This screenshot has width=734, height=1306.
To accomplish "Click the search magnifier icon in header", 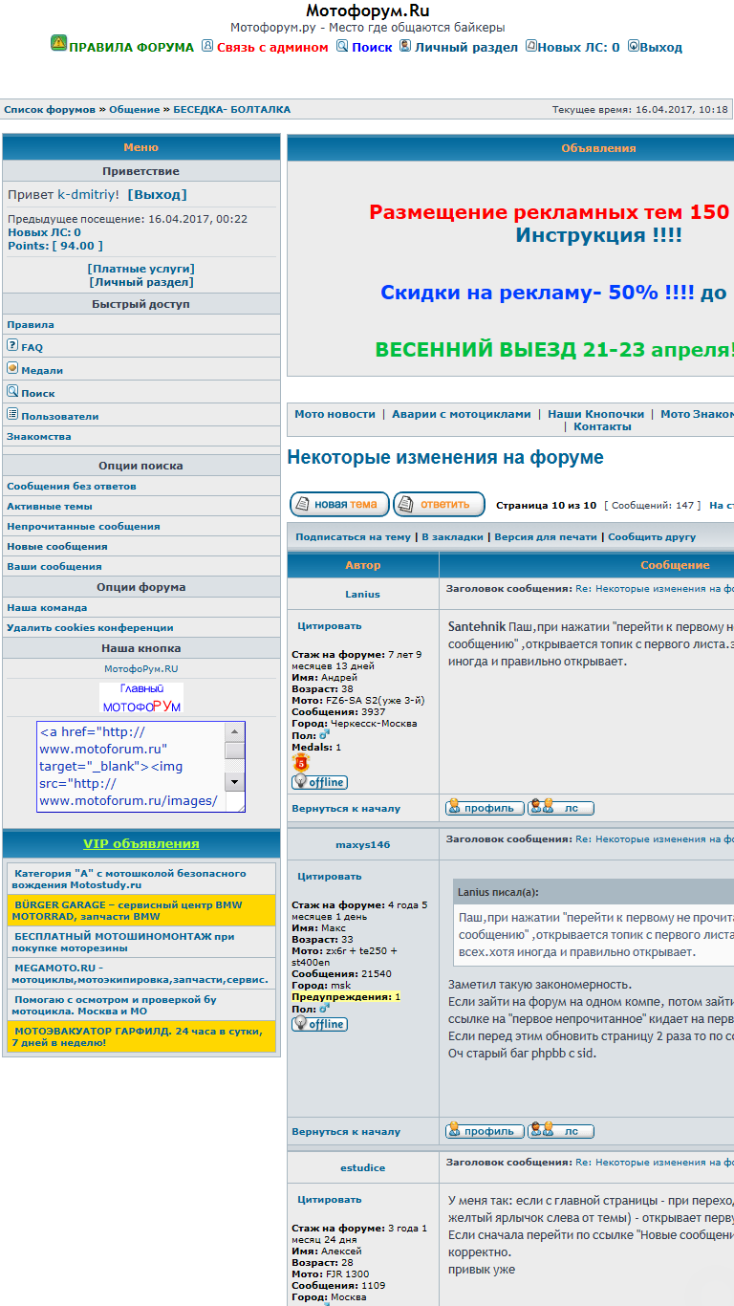I will 342,46.
